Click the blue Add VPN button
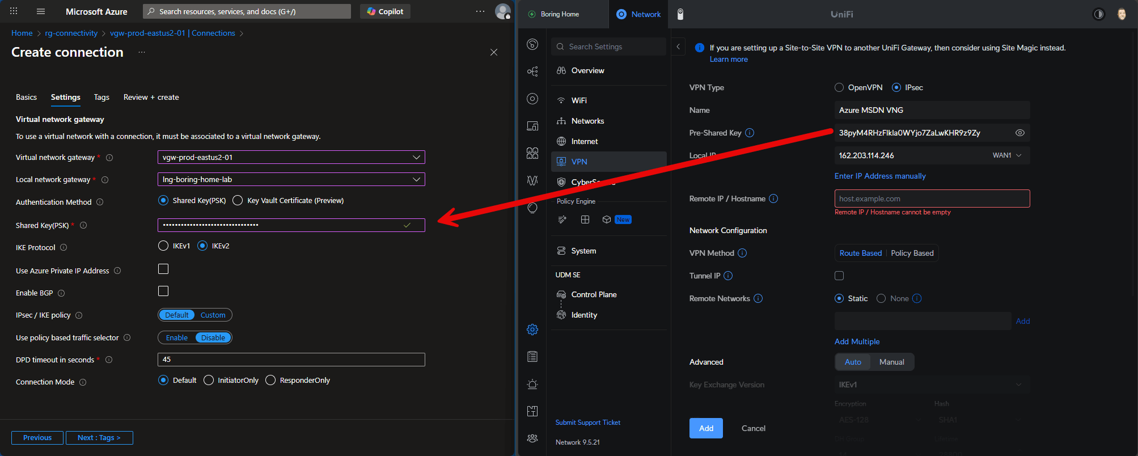The width and height of the screenshot is (1138, 456). click(x=706, y=428)
